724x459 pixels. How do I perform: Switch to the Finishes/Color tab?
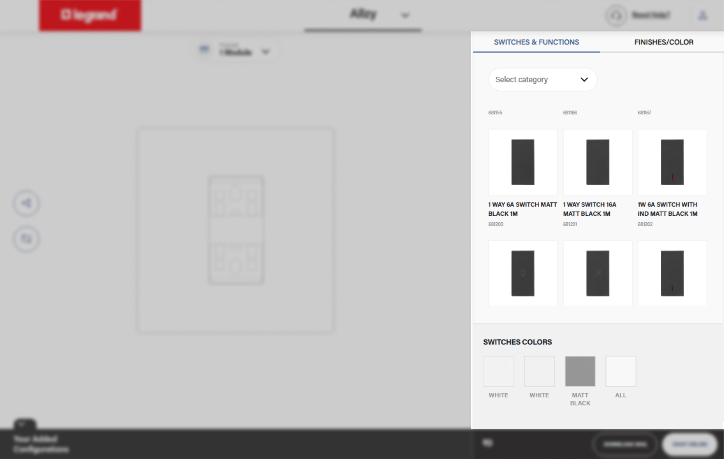point(663,42)
